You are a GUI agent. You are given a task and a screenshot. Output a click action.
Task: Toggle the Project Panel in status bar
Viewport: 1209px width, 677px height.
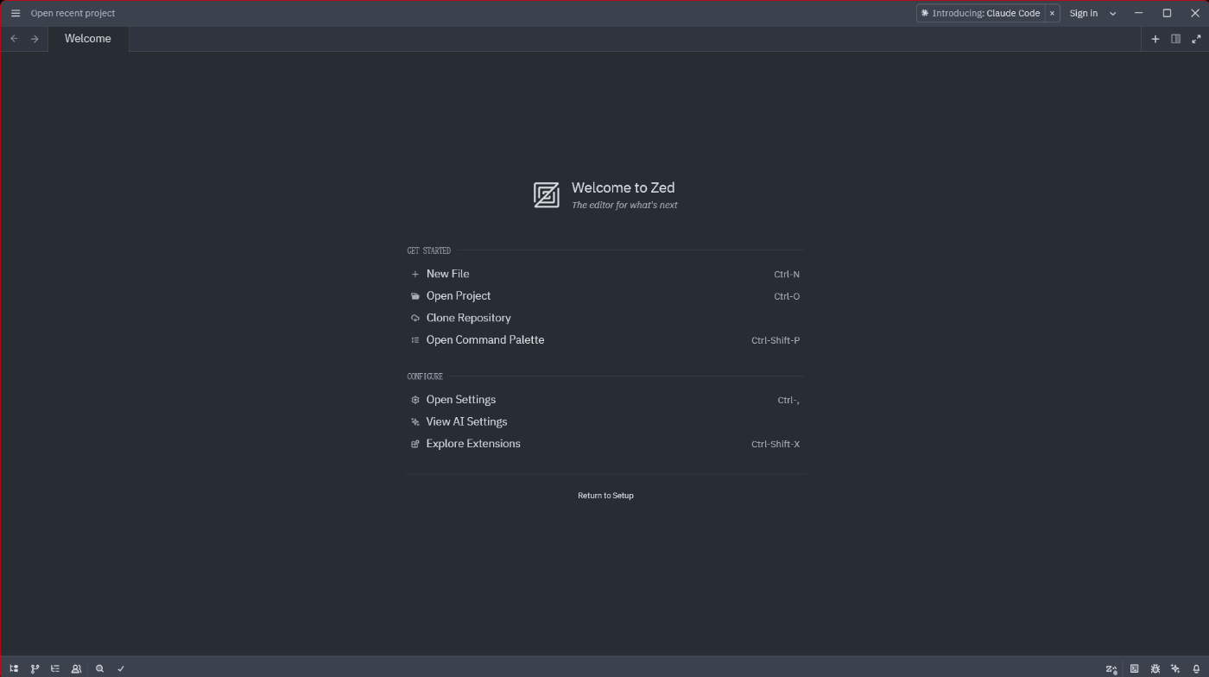click(14, 668)
